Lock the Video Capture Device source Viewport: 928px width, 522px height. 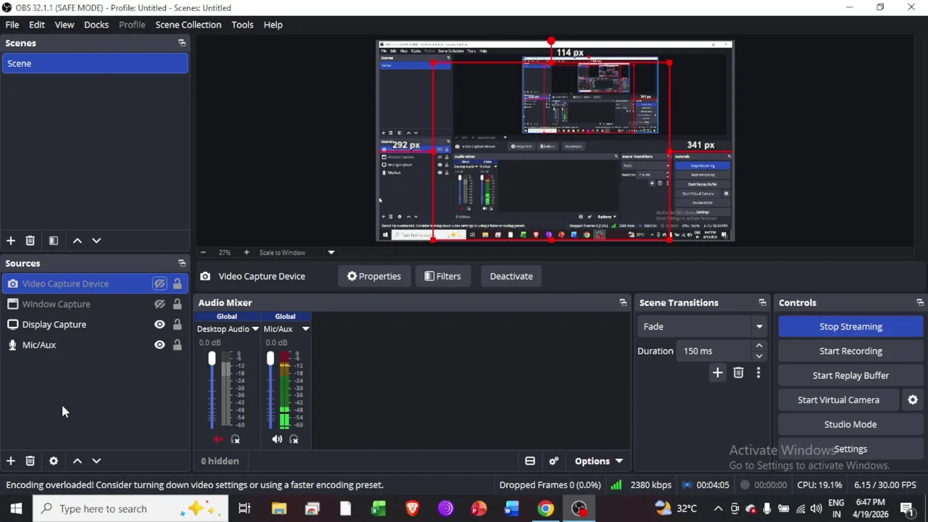pyautogui.click(x=177, y=283)
